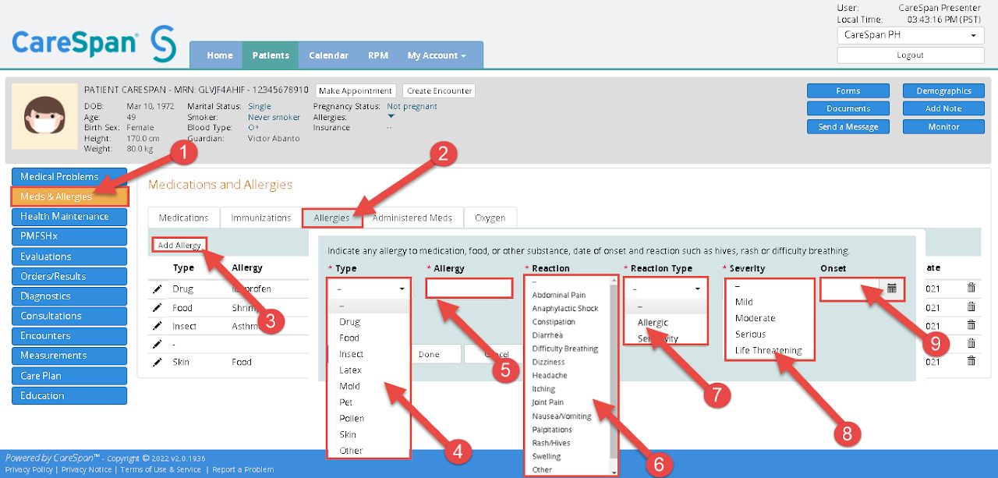Click the Create Encounter button
998x478 pixels.
[439, 90]
